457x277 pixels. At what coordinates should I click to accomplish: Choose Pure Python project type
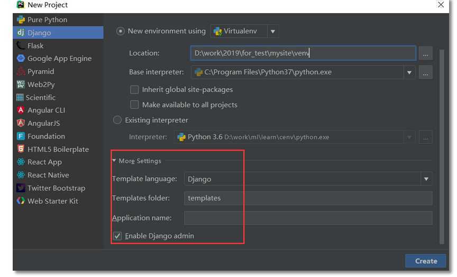58,20
